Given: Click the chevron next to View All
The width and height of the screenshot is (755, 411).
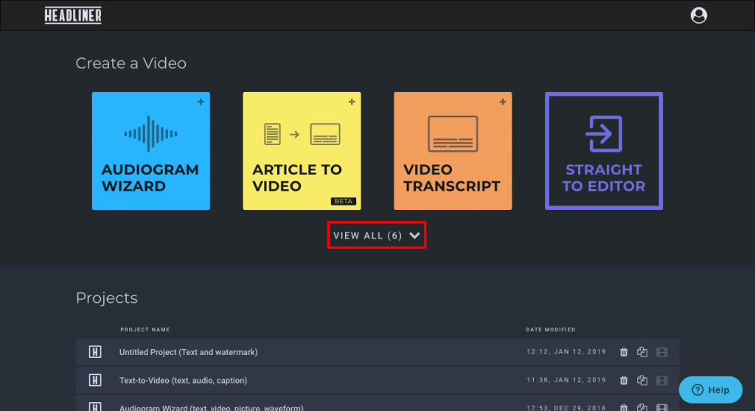Looking at the screenshot, I should tap(414, 236).
